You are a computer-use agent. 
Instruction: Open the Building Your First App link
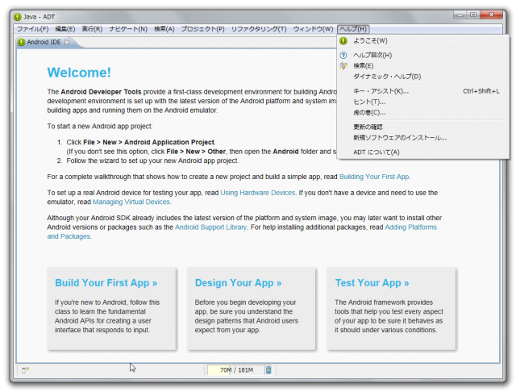[374, 177]
